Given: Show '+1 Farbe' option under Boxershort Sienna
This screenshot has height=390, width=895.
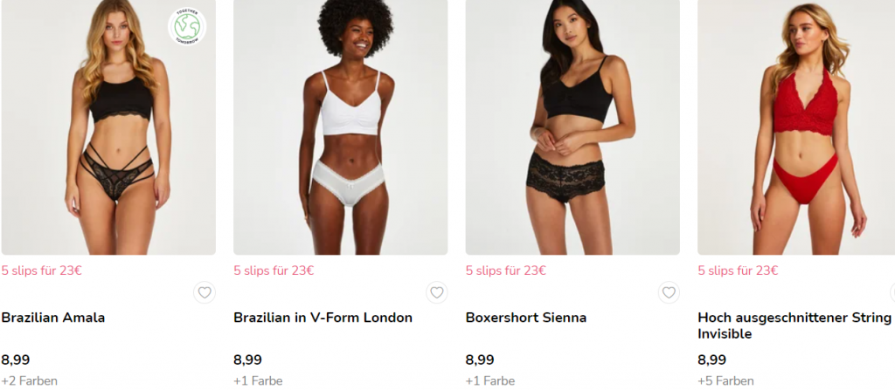Looking at the screenshot, I should (x=490, y=381).
